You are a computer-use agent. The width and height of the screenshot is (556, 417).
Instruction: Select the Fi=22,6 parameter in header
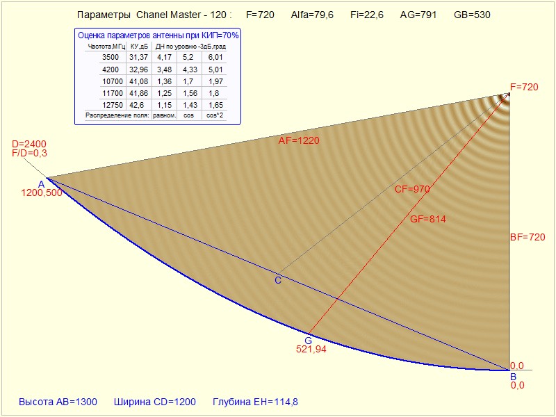367,15
